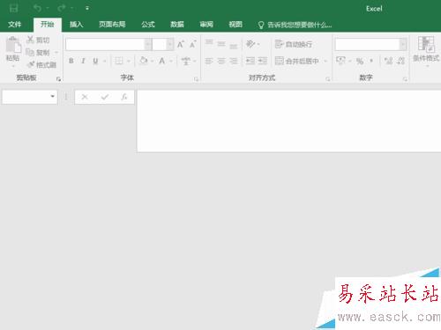
Task: Click the Increase Font Size icon
Action: click(x=181, y=44)
